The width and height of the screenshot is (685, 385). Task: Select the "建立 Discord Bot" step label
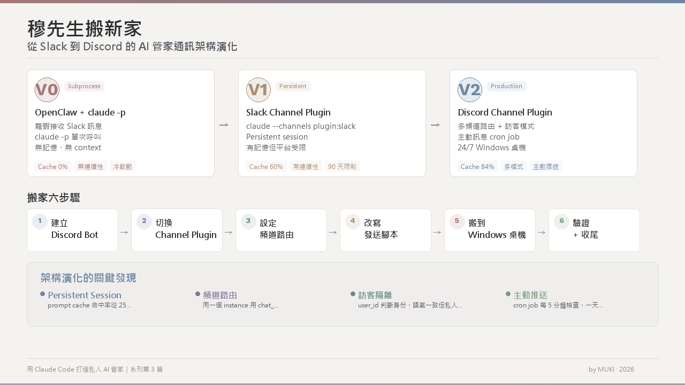(75, 229)
